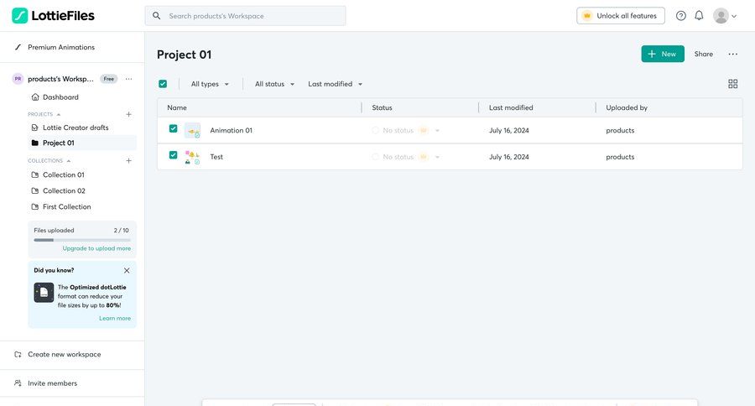Add a new project with plus icon
This screenshot has width=755, height=406.
coord(128,114)
